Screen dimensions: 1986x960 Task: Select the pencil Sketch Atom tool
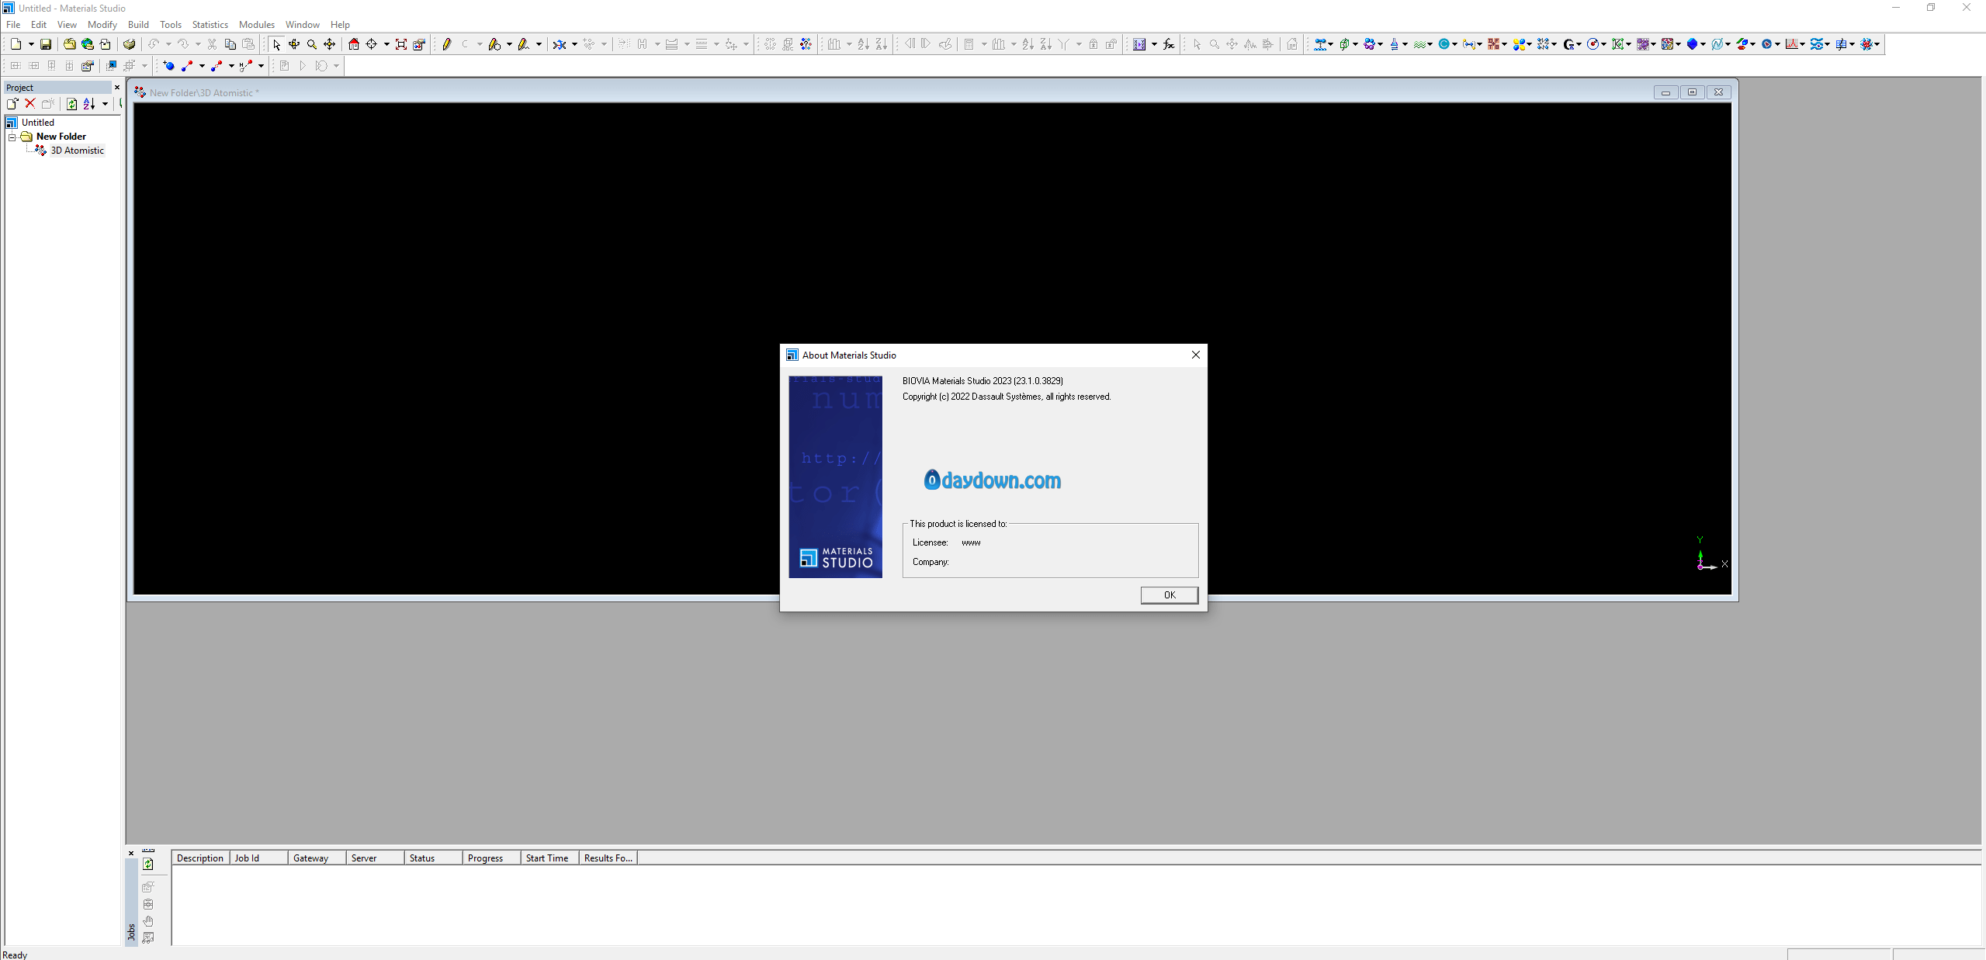(x=447, y=44)
